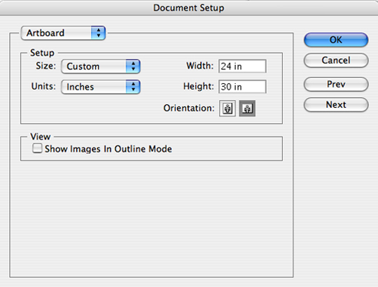Dismiss the dialog with Cancel
The height and width of the screenshot is (287, 378).
336,60
